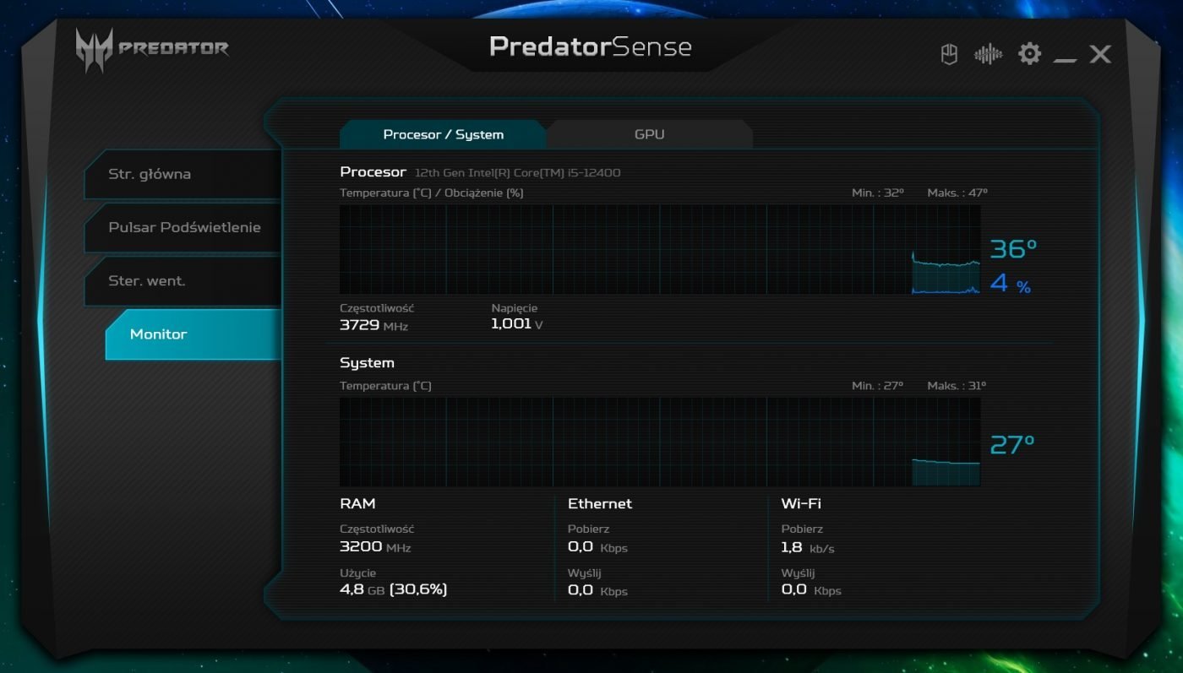The image size is (1183, 673).
Task: Click the 4 % processor load value
Action: click(1011, 283)
